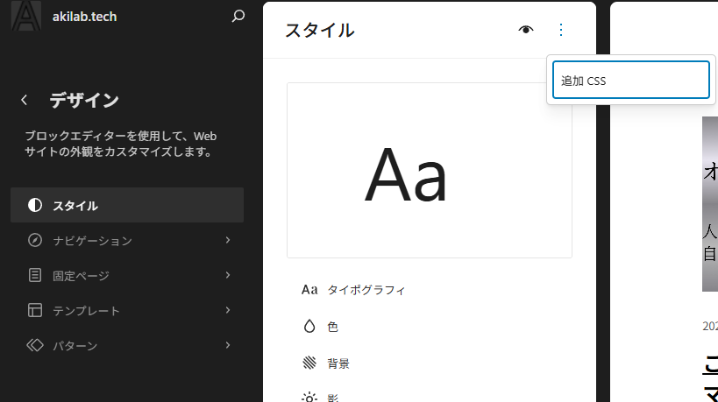Screen dimensions: 718x402
Task: Select the 追加 CSS menu item
Action: (629, 81)
